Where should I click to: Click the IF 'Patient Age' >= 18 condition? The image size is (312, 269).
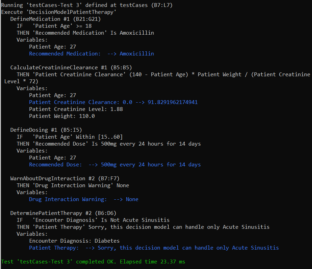54,26
